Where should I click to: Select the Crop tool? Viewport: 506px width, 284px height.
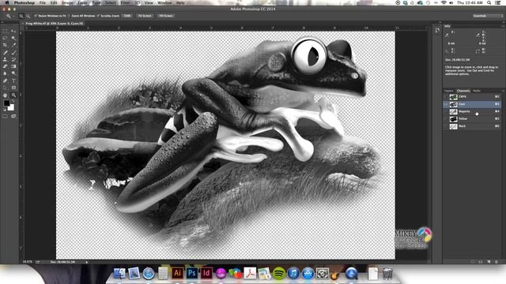pyautogui.click(x=5, y=45)
